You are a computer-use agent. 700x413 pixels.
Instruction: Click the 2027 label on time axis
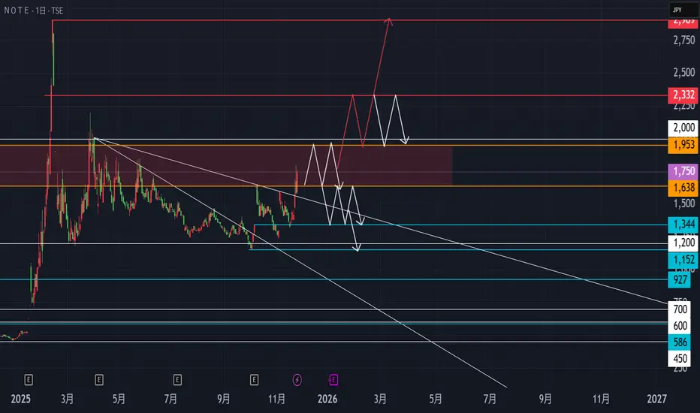click(x=656, y=399)
